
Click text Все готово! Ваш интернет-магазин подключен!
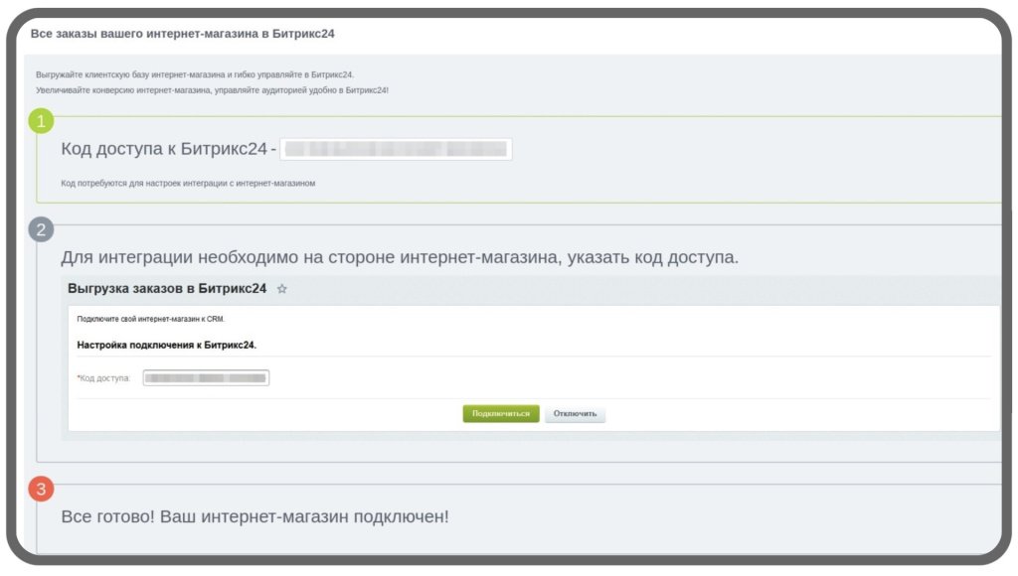[x=254, y=517]
